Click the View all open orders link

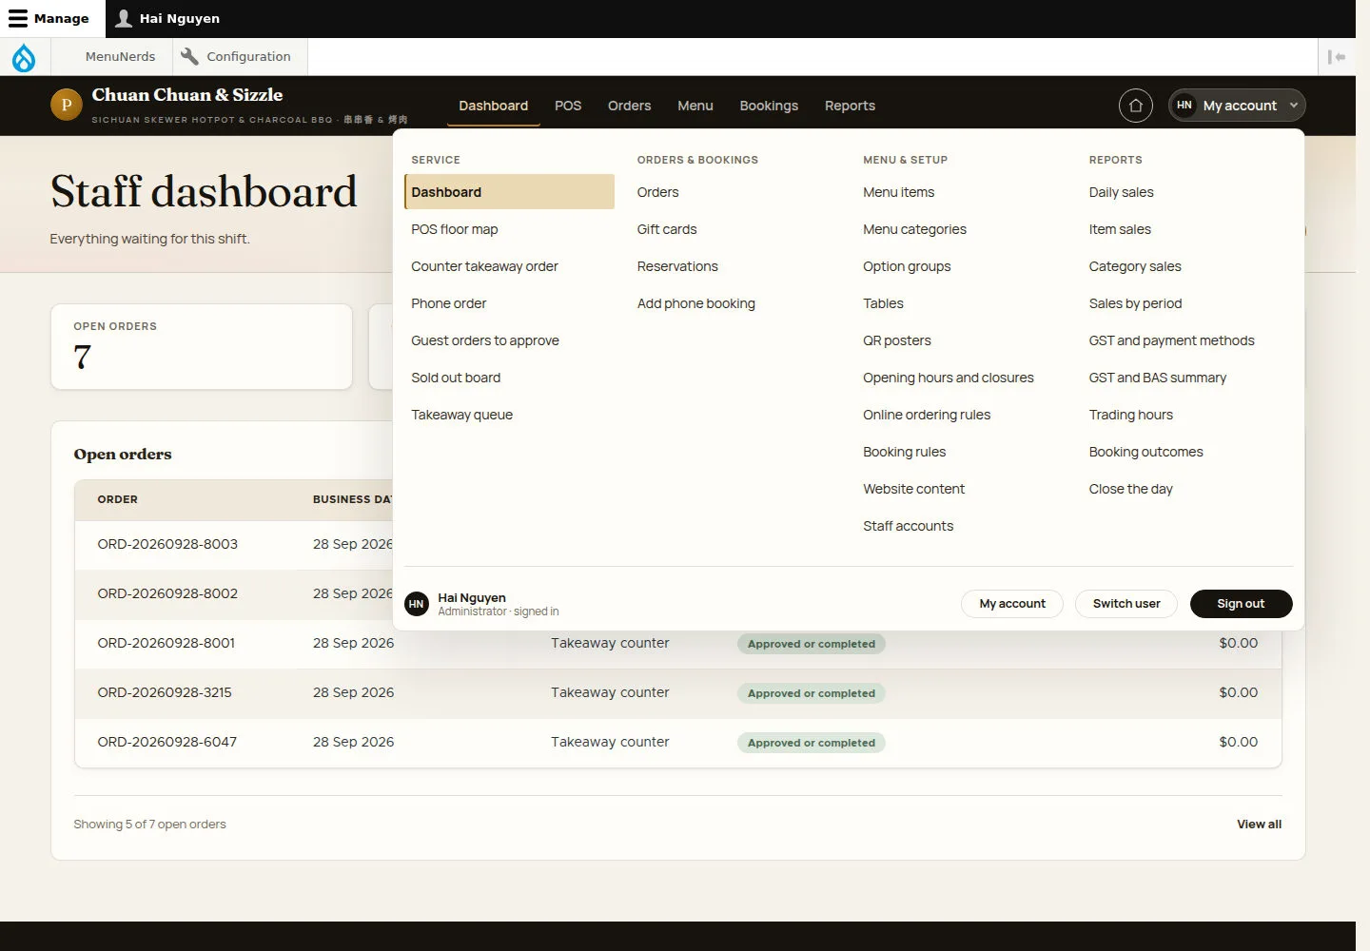(x=1259, y=825)
